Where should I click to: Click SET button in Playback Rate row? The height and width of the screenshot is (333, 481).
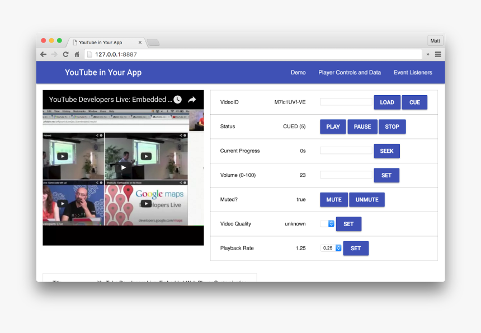pyautogui.click(x=356, y=248)
